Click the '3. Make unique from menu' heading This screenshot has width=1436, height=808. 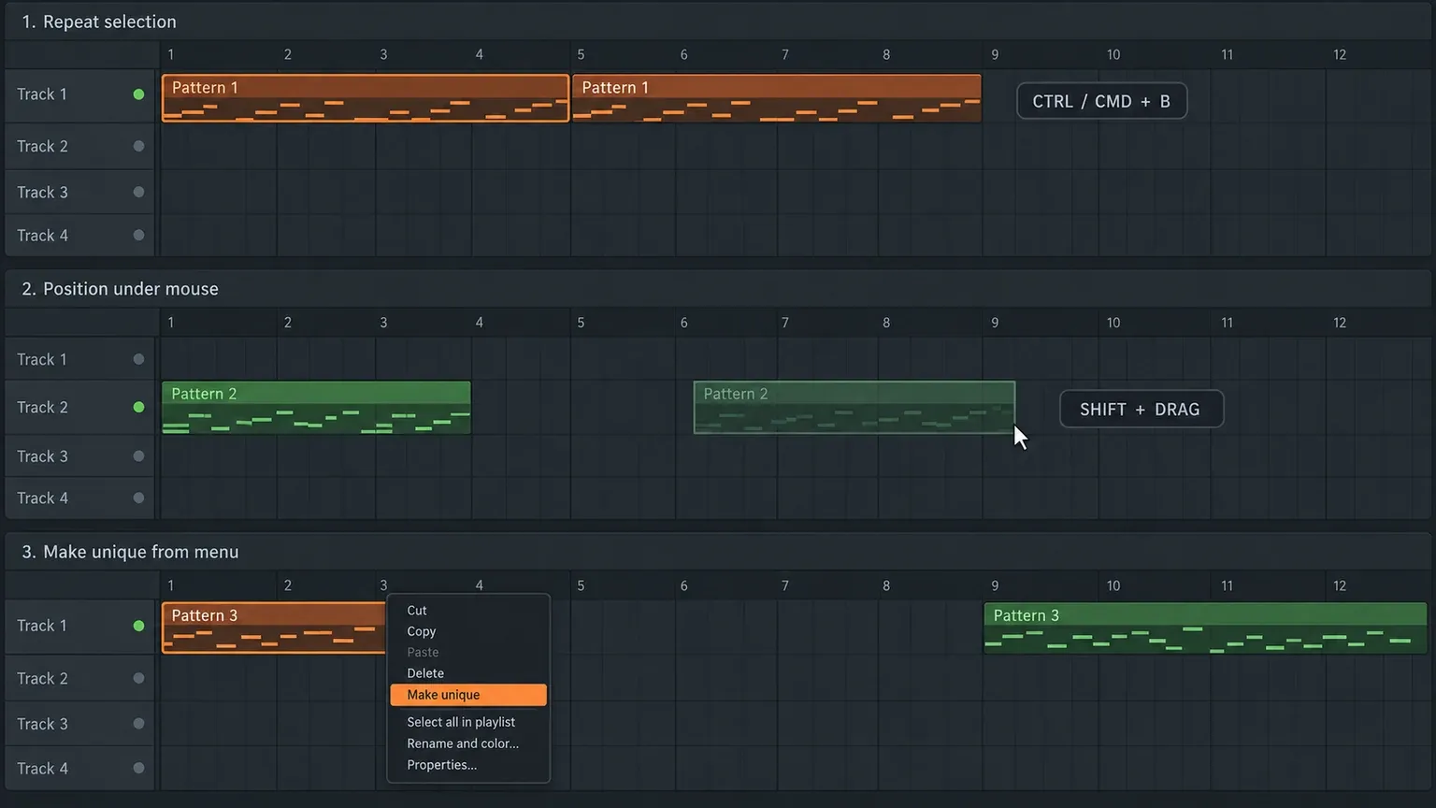pos(130,552)
